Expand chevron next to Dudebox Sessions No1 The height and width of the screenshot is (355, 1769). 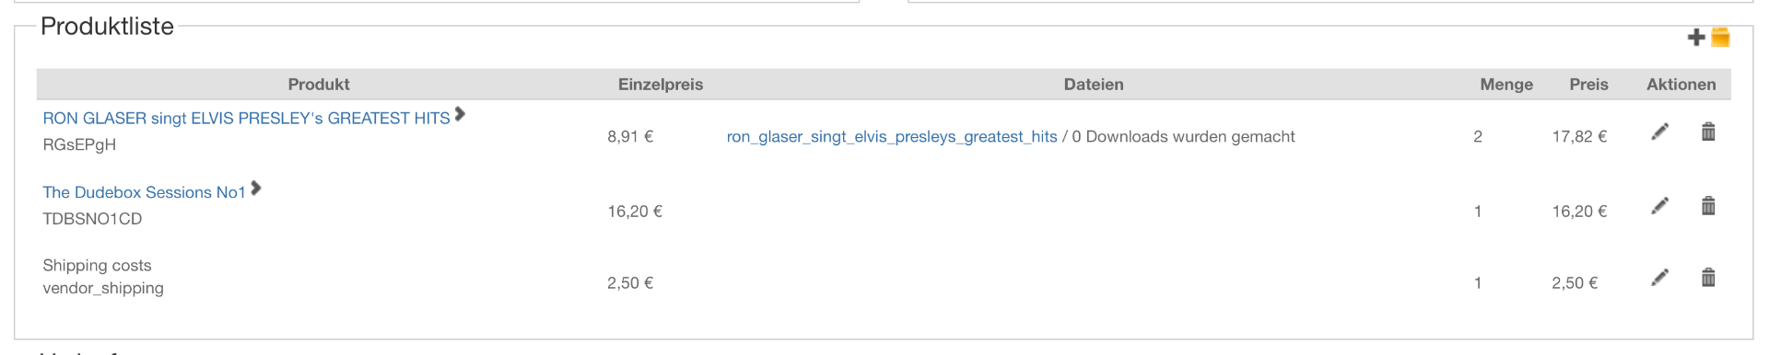coord(256,189)
